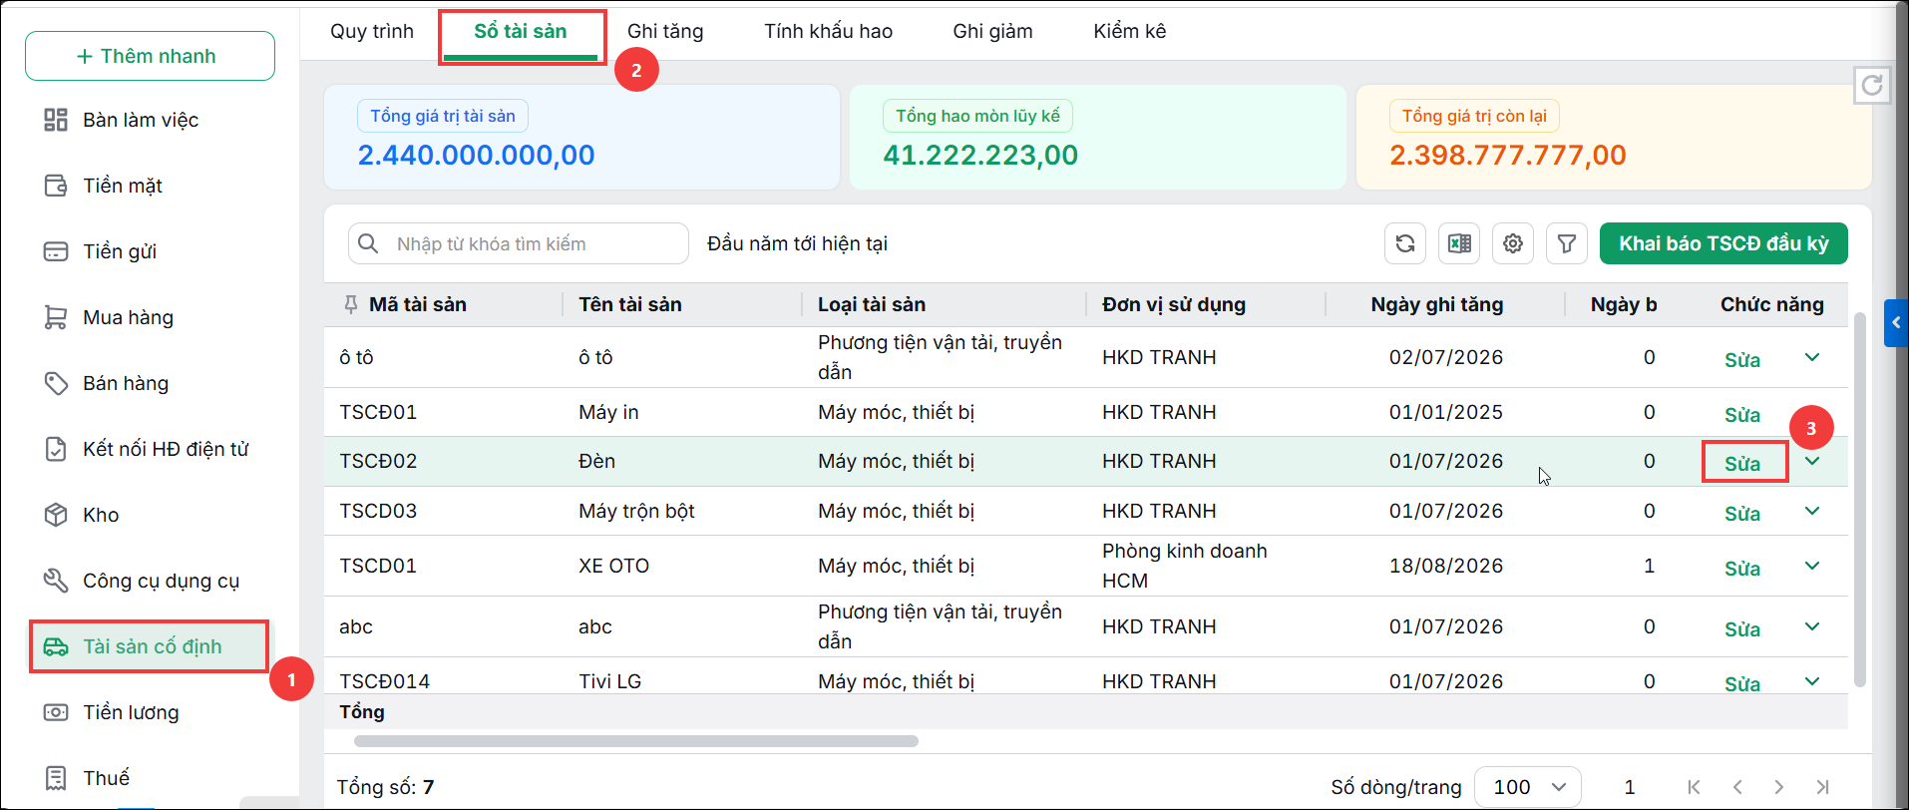
Task: Expand the blue side panel arrow
Action: 1896,322
